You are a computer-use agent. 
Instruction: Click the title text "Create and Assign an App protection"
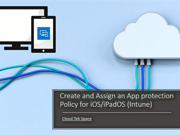117,96
